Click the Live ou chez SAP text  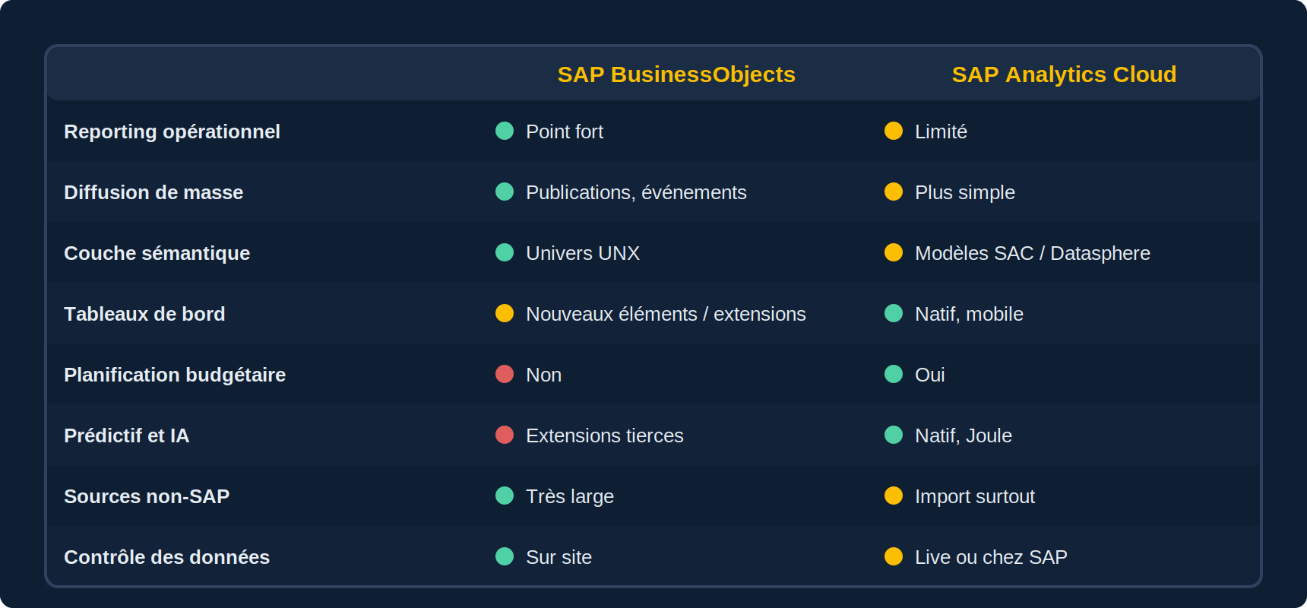tap(991, 557)
